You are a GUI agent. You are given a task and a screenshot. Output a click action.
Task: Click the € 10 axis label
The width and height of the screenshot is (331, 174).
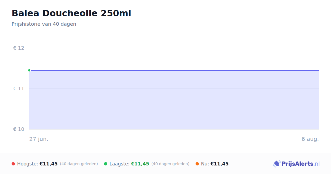[x=19, y=129]
